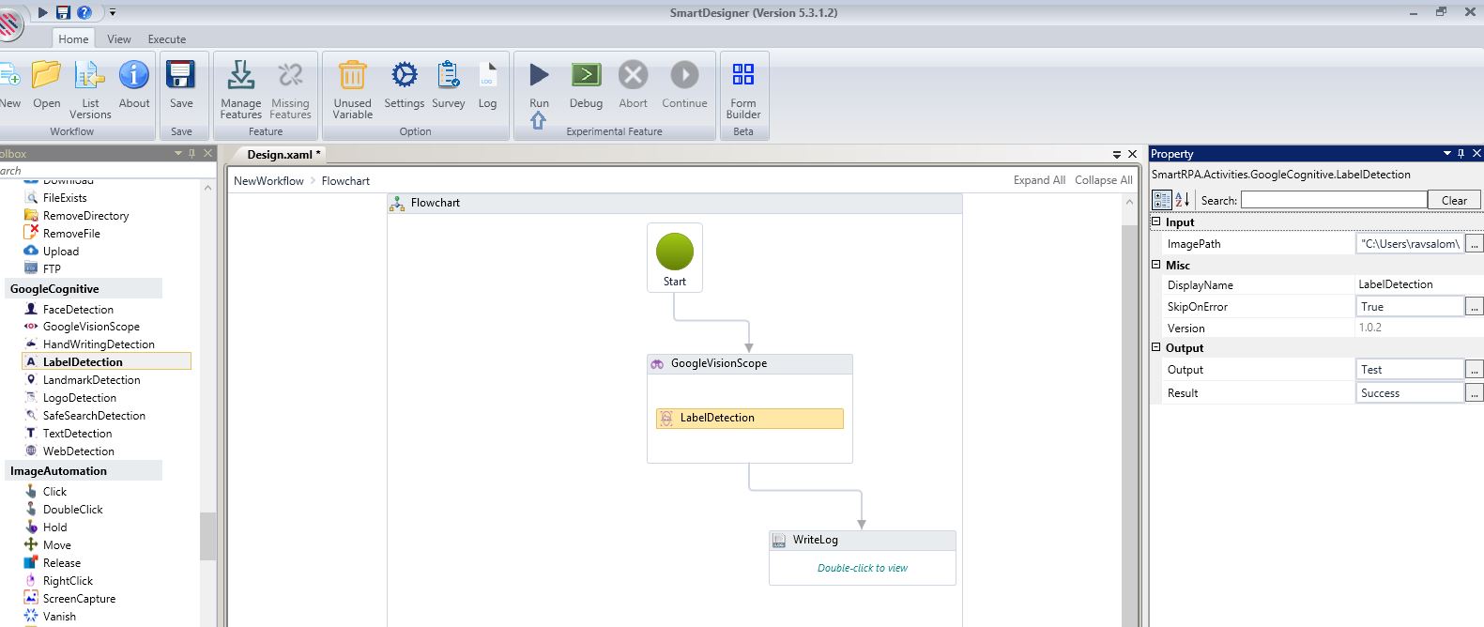
Task: Click the Property Search input field
Action: 1333,200
